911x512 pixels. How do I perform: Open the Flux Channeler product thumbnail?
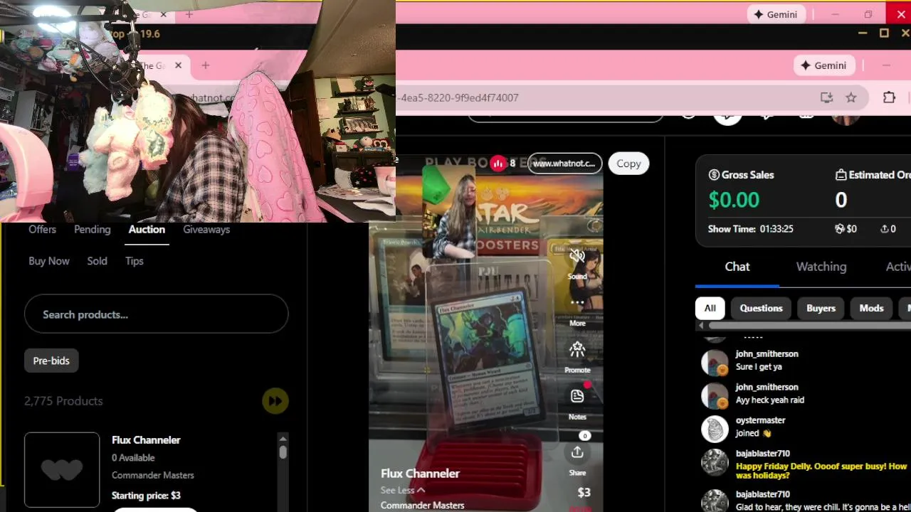pos(62,469)
